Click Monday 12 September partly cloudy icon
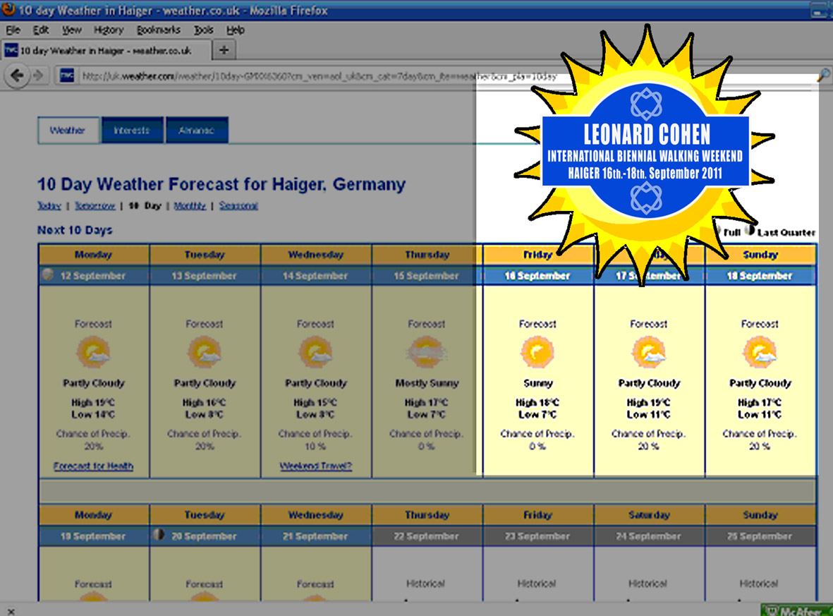This screenshot has height=616, width=833. [x=93, y=352]
